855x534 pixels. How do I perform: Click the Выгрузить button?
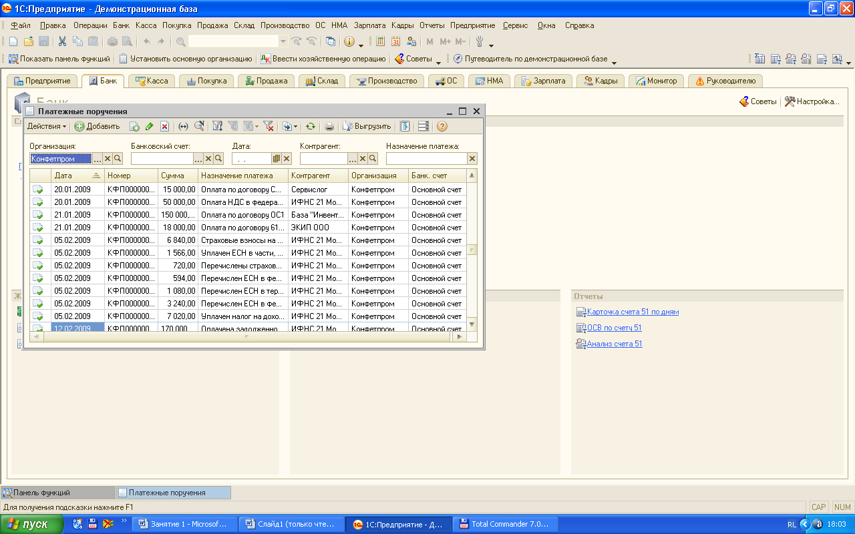tap(367, 126)
